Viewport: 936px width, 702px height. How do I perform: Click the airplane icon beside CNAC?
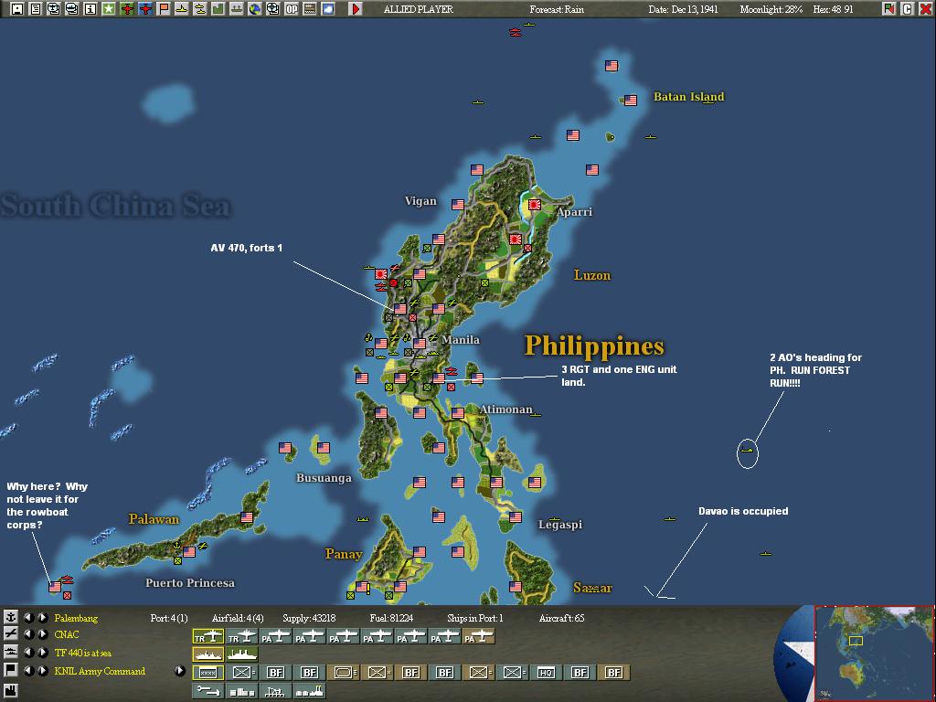click(x=11, y=634)
